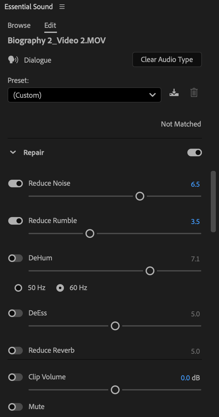The width and height of the screenshot is (219, 417).
Task: Open the Essential Sound panel menu icon
Action: click(62, 7)
